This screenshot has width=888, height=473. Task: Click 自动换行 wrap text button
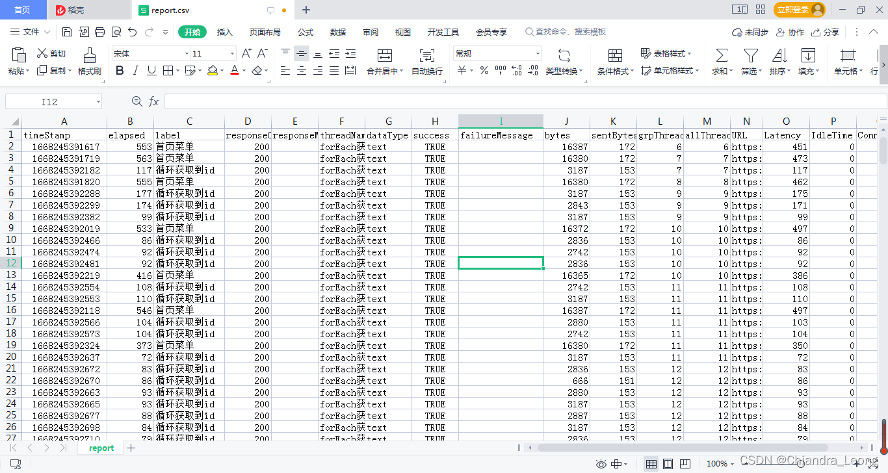(427, 62)
